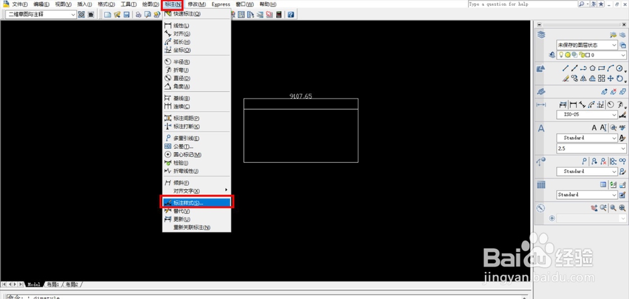Open the 二维草图与注释 workspace dropdown

[x=40, y=14]
